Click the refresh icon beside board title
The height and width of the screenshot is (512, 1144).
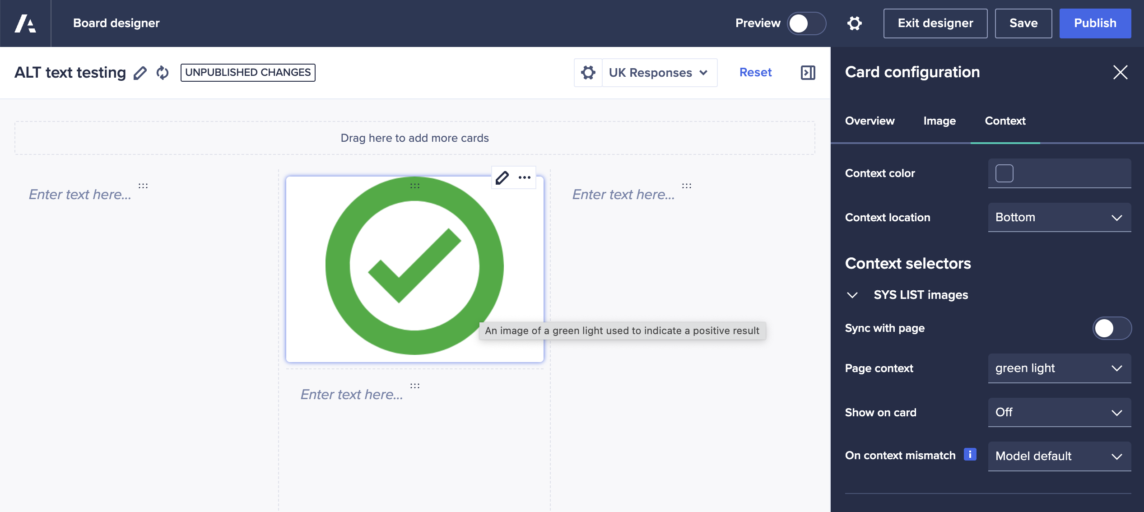click(163, 73)
